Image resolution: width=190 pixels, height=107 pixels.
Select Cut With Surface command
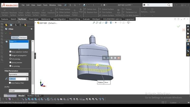131,15
